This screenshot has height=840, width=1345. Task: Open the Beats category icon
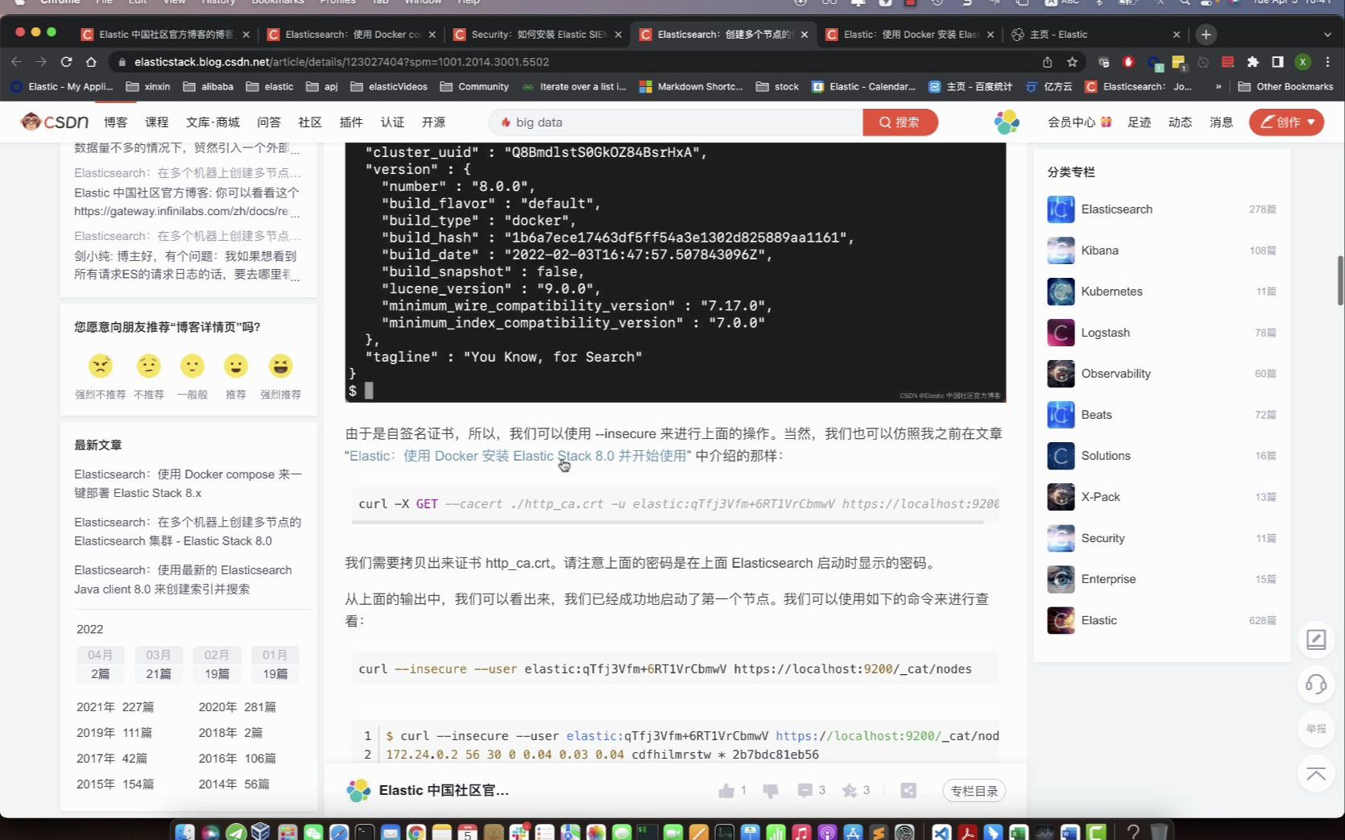1061,415
